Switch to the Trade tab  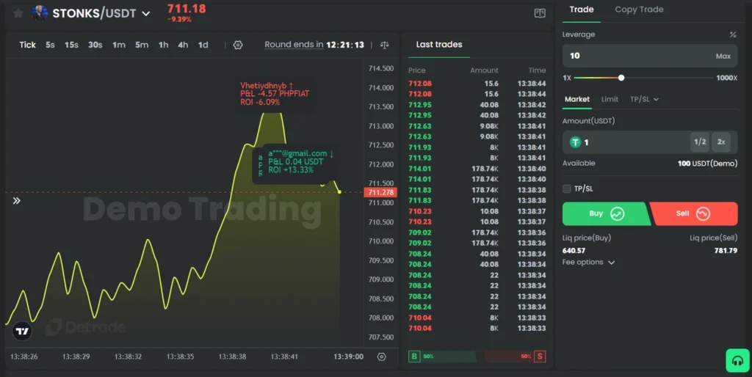[x=582, y=10]
